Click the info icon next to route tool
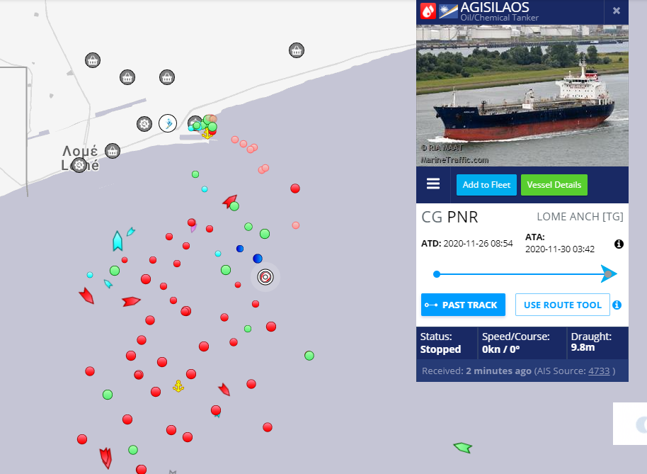 click(617, 305)
